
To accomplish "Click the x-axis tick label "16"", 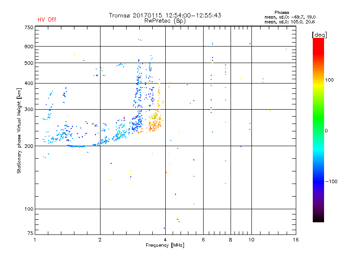I will (296, 240).
